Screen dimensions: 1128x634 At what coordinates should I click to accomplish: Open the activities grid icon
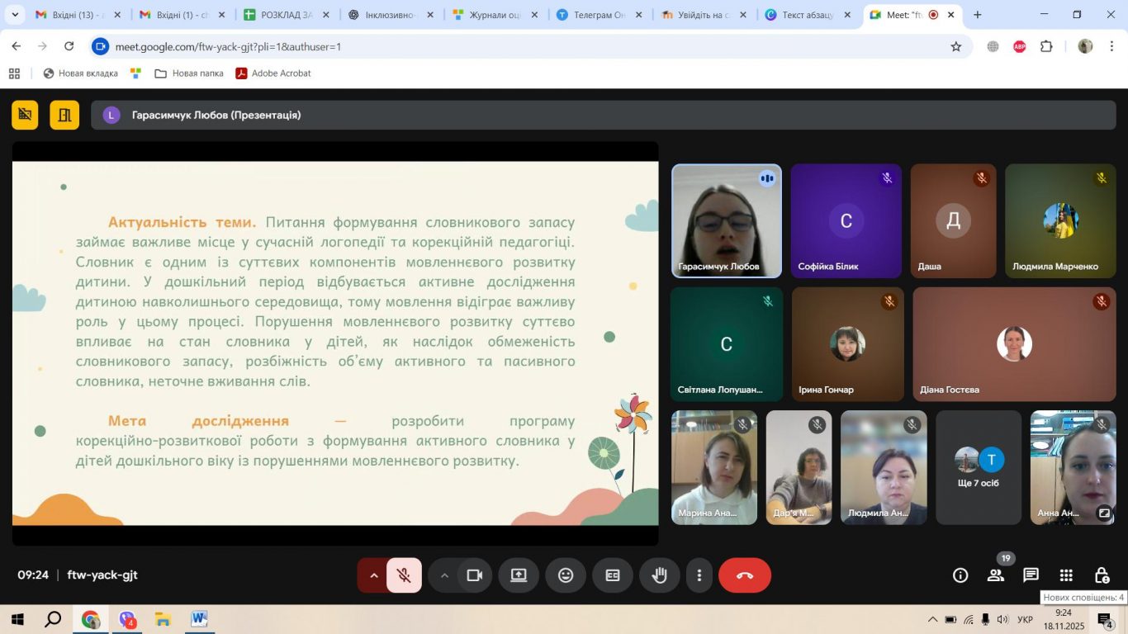pos(1066,575)
